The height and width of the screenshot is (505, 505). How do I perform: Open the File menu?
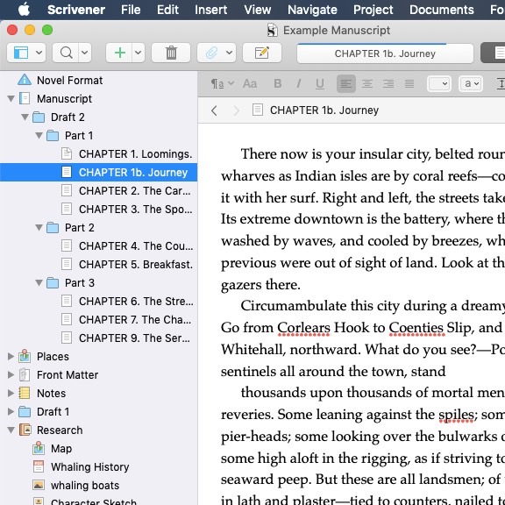[131, 10]
